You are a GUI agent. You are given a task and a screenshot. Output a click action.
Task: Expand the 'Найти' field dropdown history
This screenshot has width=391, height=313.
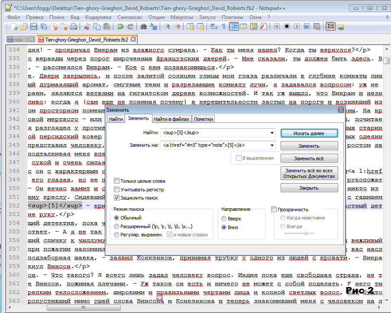(272, 133)
